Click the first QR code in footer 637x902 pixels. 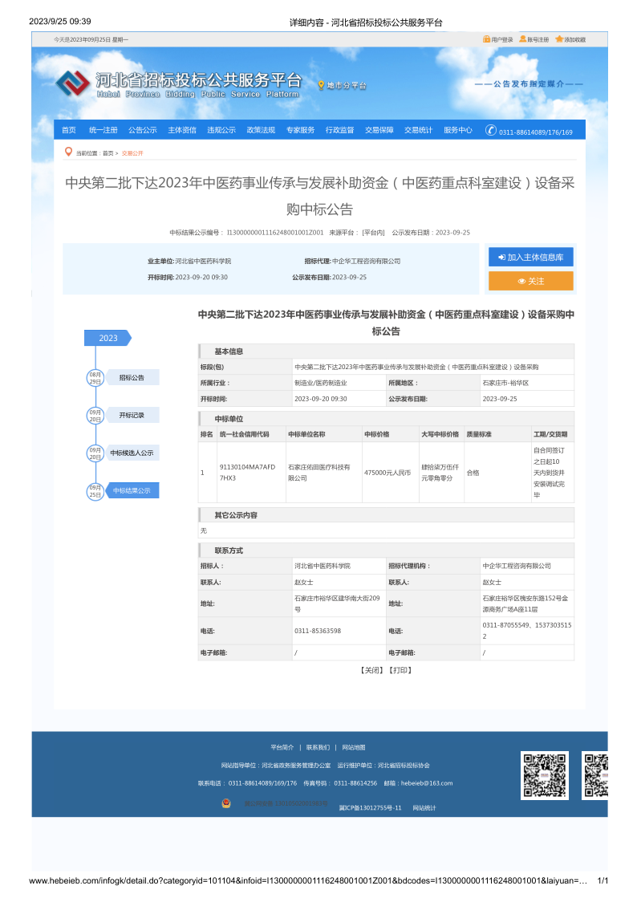point(545,775)
